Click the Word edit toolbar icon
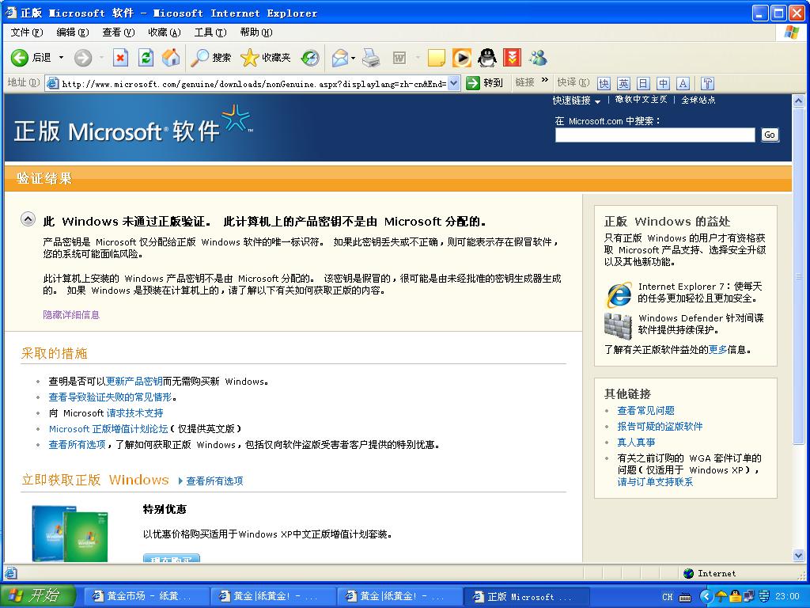The image size is (810, 608). click(x=399, y=57)
